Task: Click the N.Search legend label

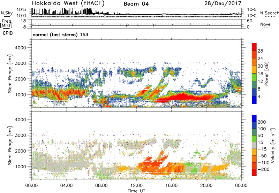Action: [269, 13]
